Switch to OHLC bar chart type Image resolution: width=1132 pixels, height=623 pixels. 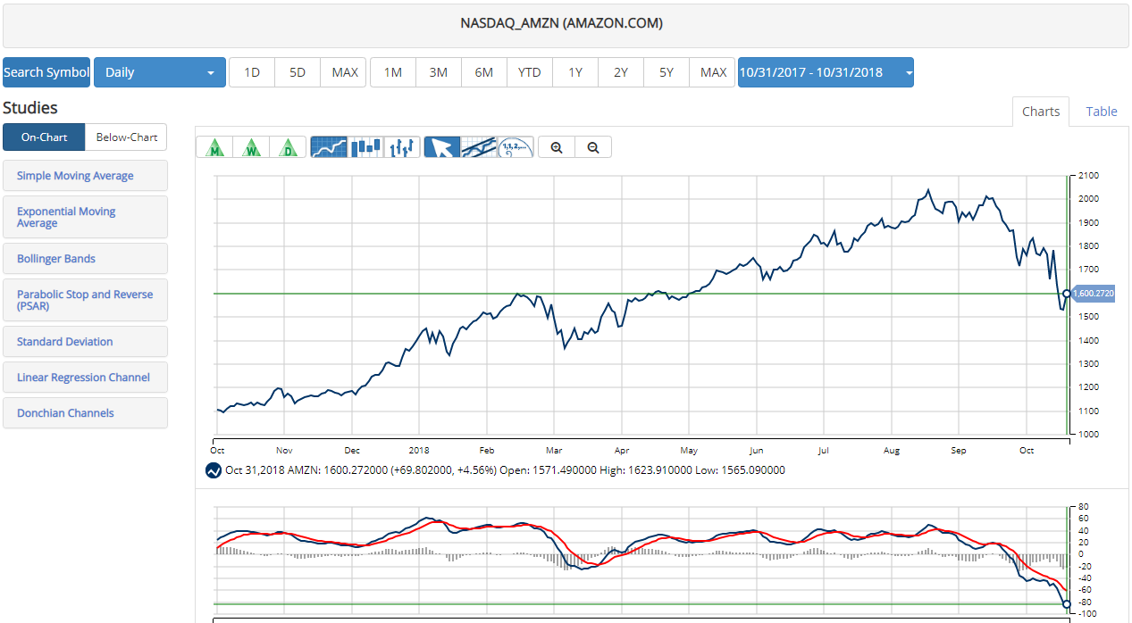pyautogui.click(x=402, y=147)
